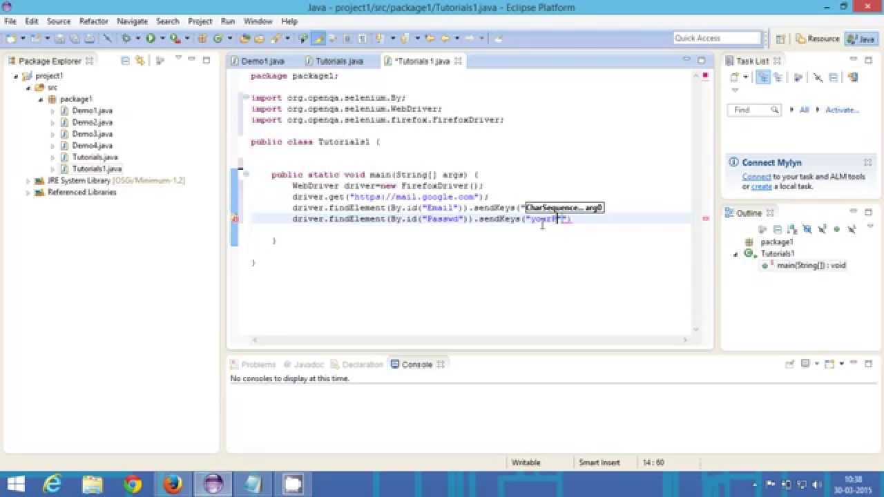Collapse the main method fold marker
The image size is (884, 497).
click(245, 175)
